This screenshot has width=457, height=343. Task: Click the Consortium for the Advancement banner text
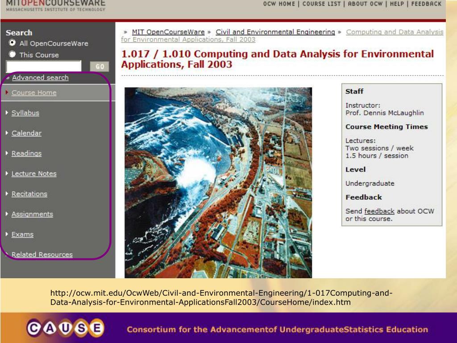(x=278, y=330)
